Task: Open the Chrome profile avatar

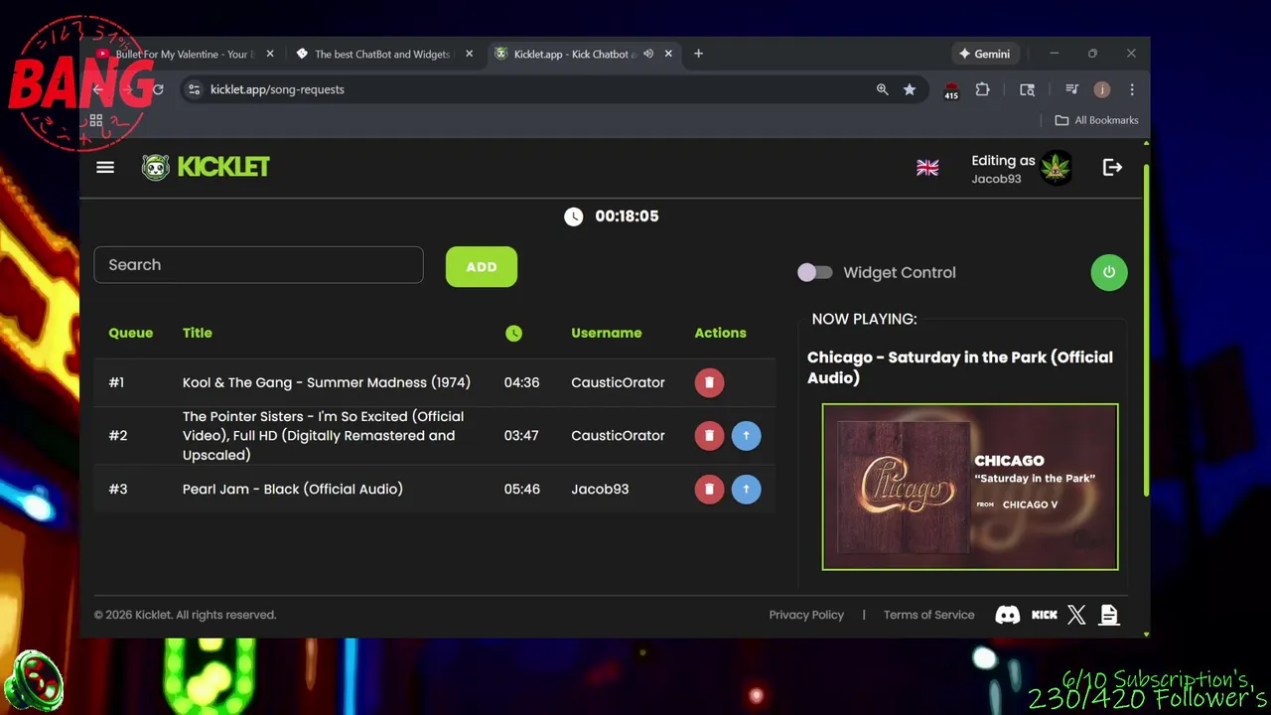Action: click(x=1101, y=89)
